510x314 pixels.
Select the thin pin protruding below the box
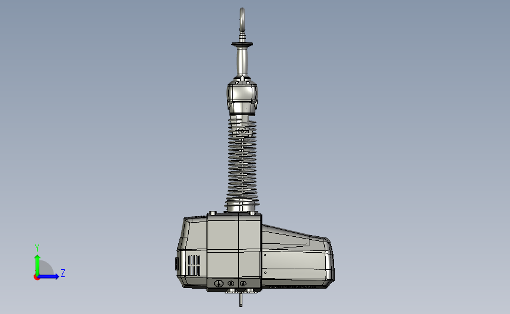[241, 299]
